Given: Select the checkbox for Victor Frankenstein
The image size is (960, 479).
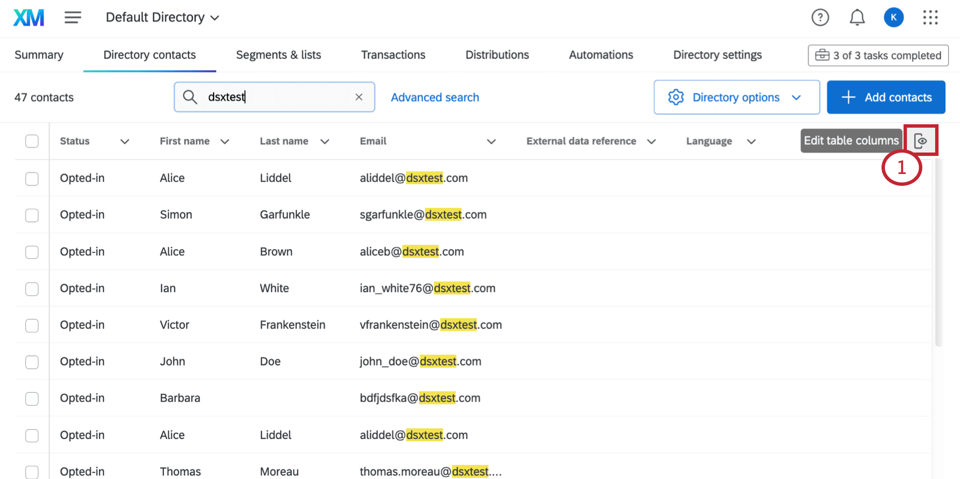Looking at the screenshot, I should (x=32, y=325).
